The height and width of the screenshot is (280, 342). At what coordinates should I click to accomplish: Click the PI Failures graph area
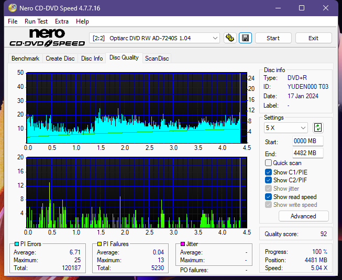[137, 193]
